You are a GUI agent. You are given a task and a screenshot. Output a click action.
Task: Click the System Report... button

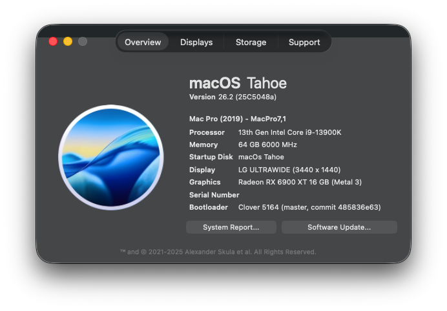click(x=231, y=227)
